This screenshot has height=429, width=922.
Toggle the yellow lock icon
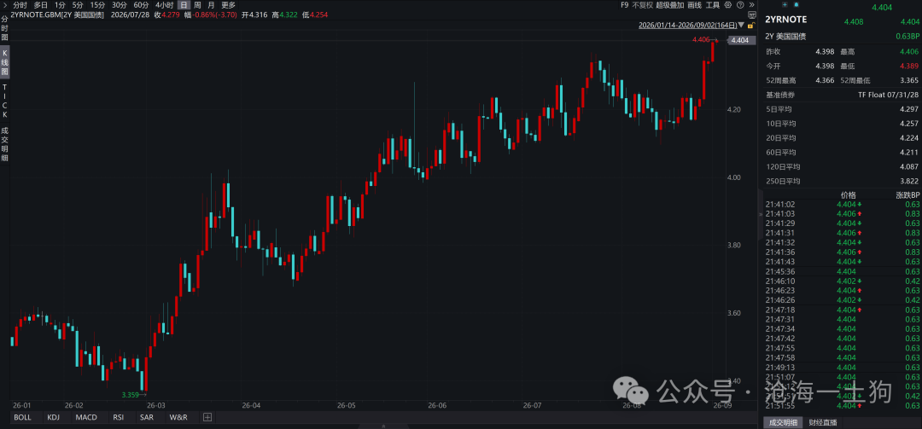(750, 26)
